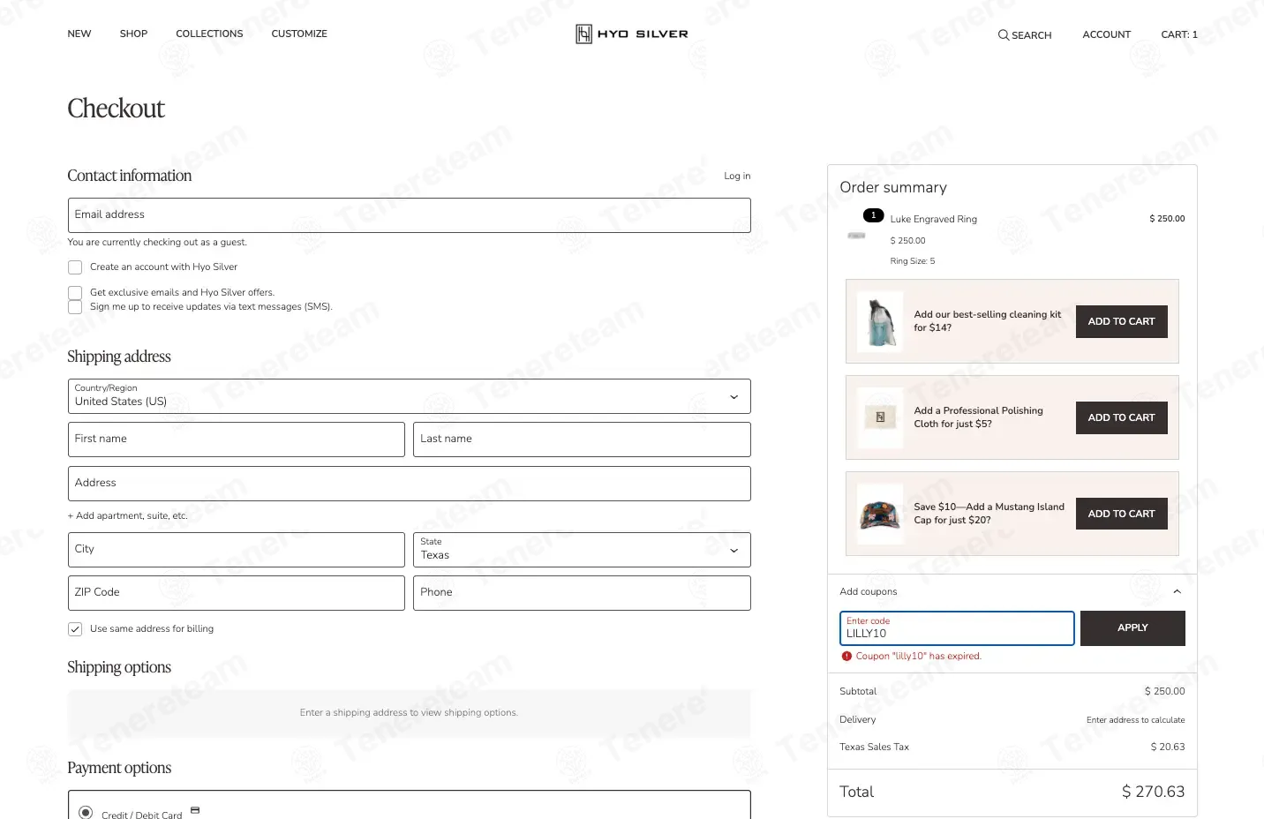The width and height of the screenshot is (1264, 819).
Task: Focus the ZIP Code field
Action: (x=237, y=593)
